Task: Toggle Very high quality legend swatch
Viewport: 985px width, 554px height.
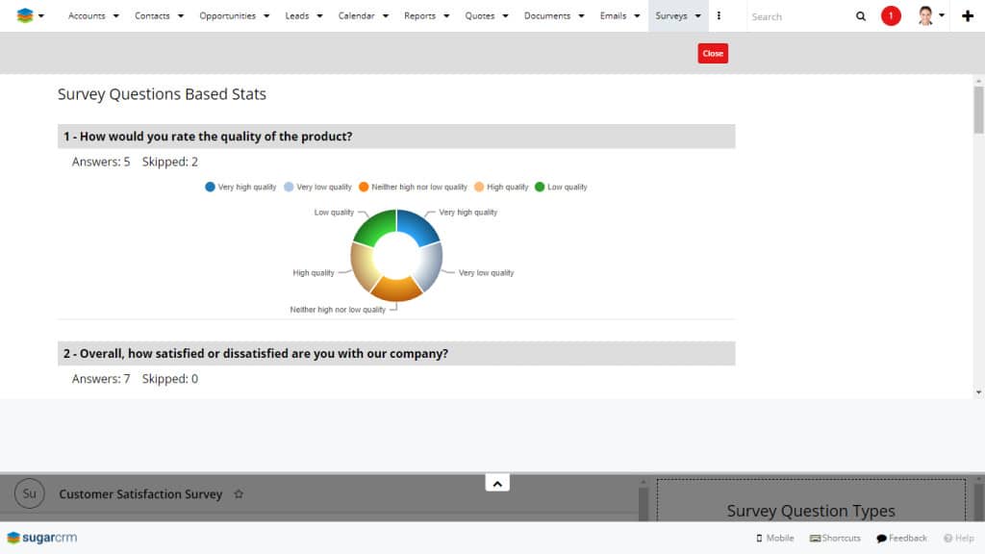Action: tap(210, 187)
